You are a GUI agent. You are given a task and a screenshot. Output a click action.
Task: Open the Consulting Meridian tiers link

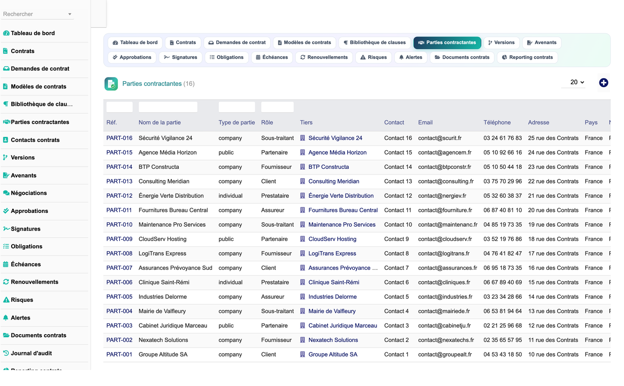[x=334, y=181]
